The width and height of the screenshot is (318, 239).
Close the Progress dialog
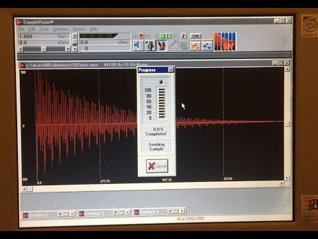click(171, 70)
